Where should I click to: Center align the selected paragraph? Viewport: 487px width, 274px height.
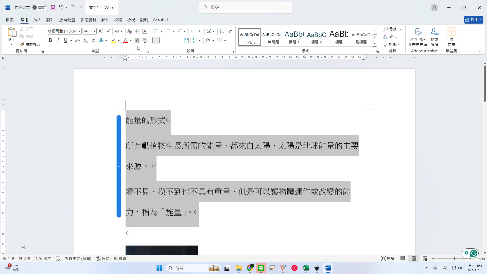tap(164, 40)
